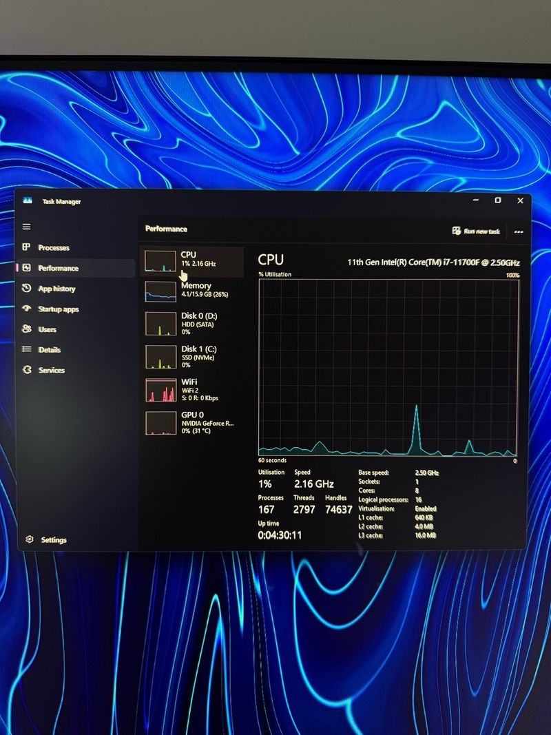Image resolution: width=551 pixels, height=735 pixels.
Task: Select the CPU mini graph thumbnail
Action: [160, 261]
